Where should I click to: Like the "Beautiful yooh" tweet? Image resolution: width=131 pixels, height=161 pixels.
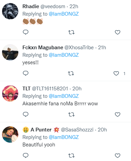[x=117, y=156]
